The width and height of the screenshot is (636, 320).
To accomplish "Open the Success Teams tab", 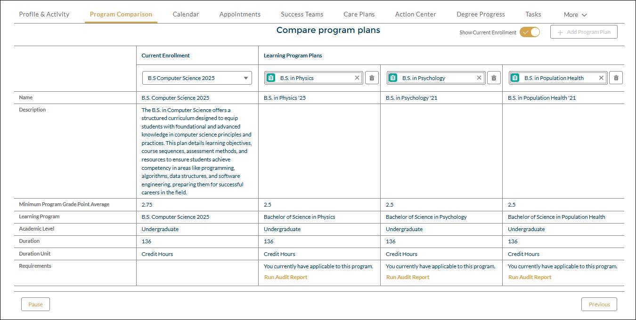I will (302, 14).
